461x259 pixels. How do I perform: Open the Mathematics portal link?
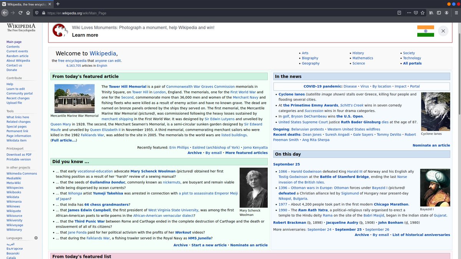(x=363, y=58)
